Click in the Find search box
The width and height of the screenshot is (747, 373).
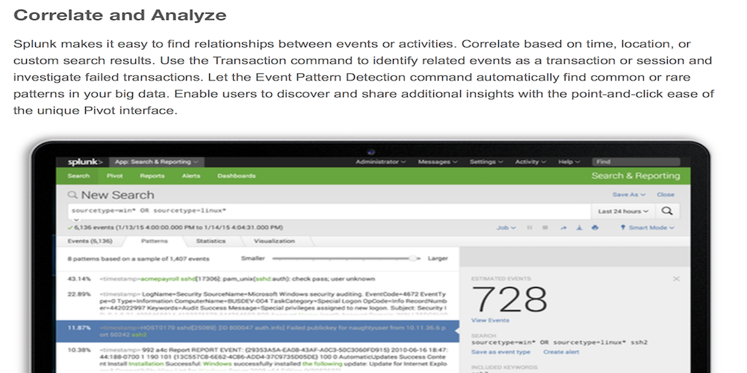[636, 162]
